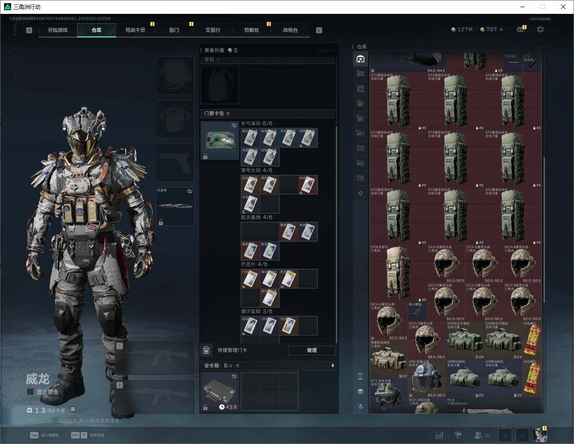
Task: Toggle the 显示装备 checkbox
Action: pos(30,392)
